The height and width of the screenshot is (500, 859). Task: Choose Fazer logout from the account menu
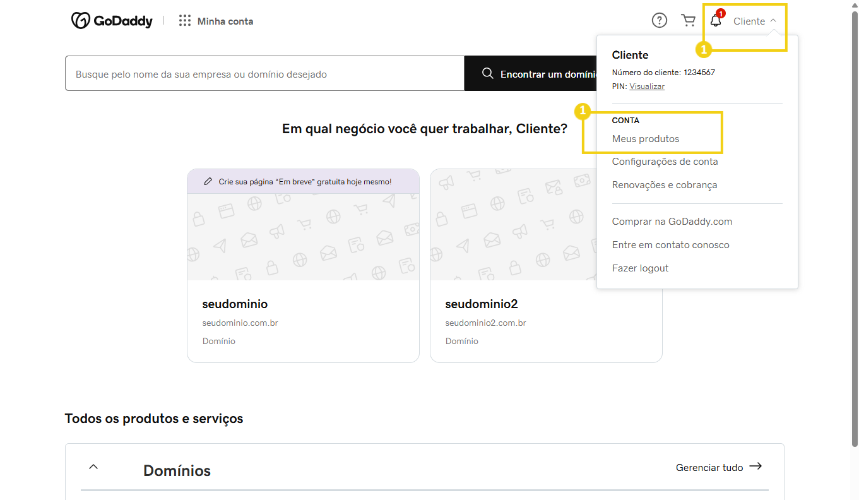640,268
